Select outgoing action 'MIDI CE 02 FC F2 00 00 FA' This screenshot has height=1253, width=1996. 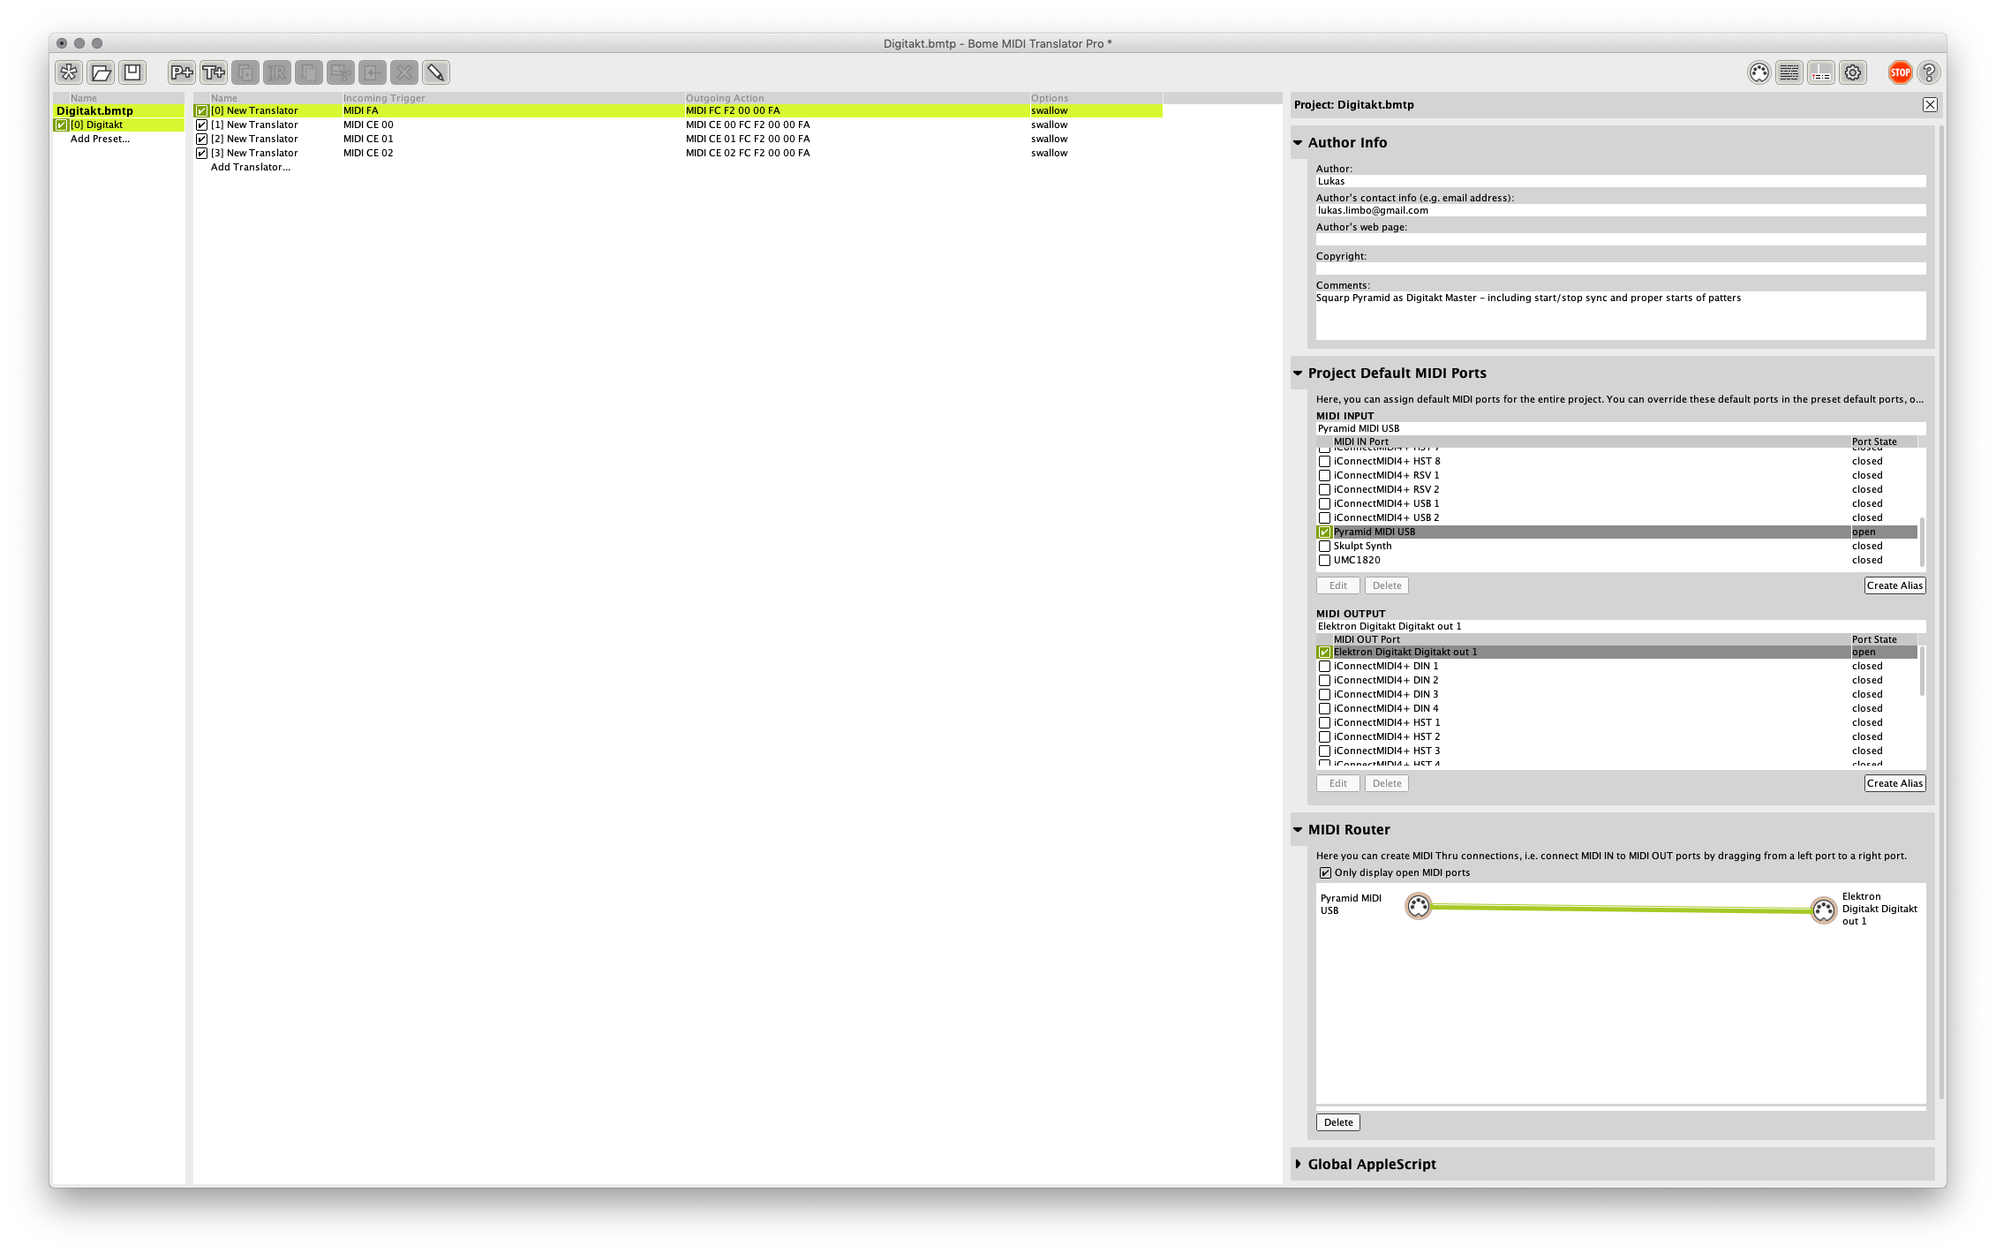748,154
